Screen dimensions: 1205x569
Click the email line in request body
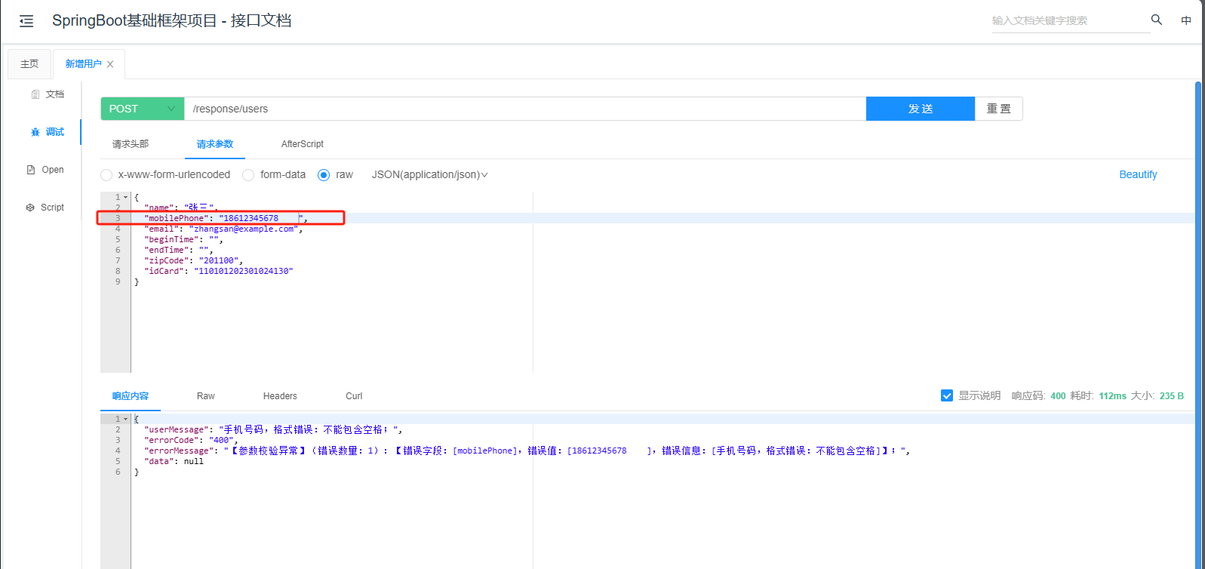click(223, 229)
